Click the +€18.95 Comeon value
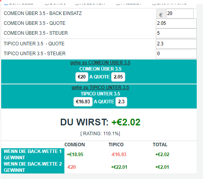 [x=75, y=155]
